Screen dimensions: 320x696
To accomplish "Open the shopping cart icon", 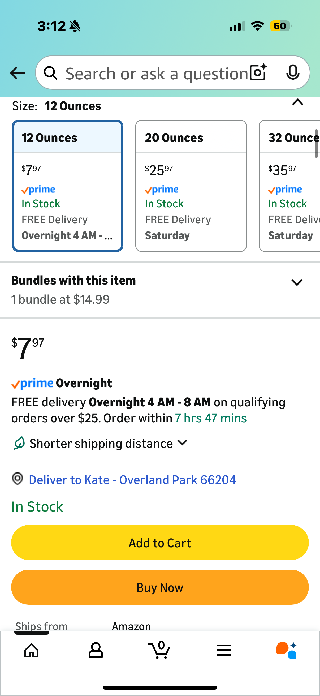I will [x=159, y=650].
